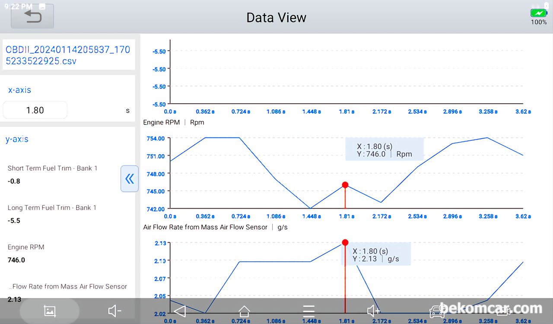Click 745.00 on the RPM chart axis

(156, 191)
